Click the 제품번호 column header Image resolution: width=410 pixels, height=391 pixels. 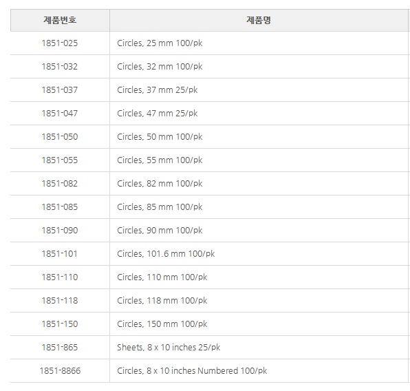pos(60,20)
